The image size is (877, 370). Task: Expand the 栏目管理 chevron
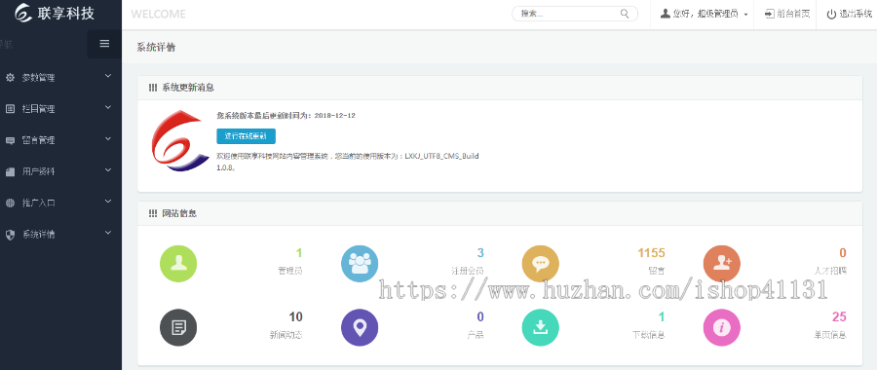coord(108,107)
